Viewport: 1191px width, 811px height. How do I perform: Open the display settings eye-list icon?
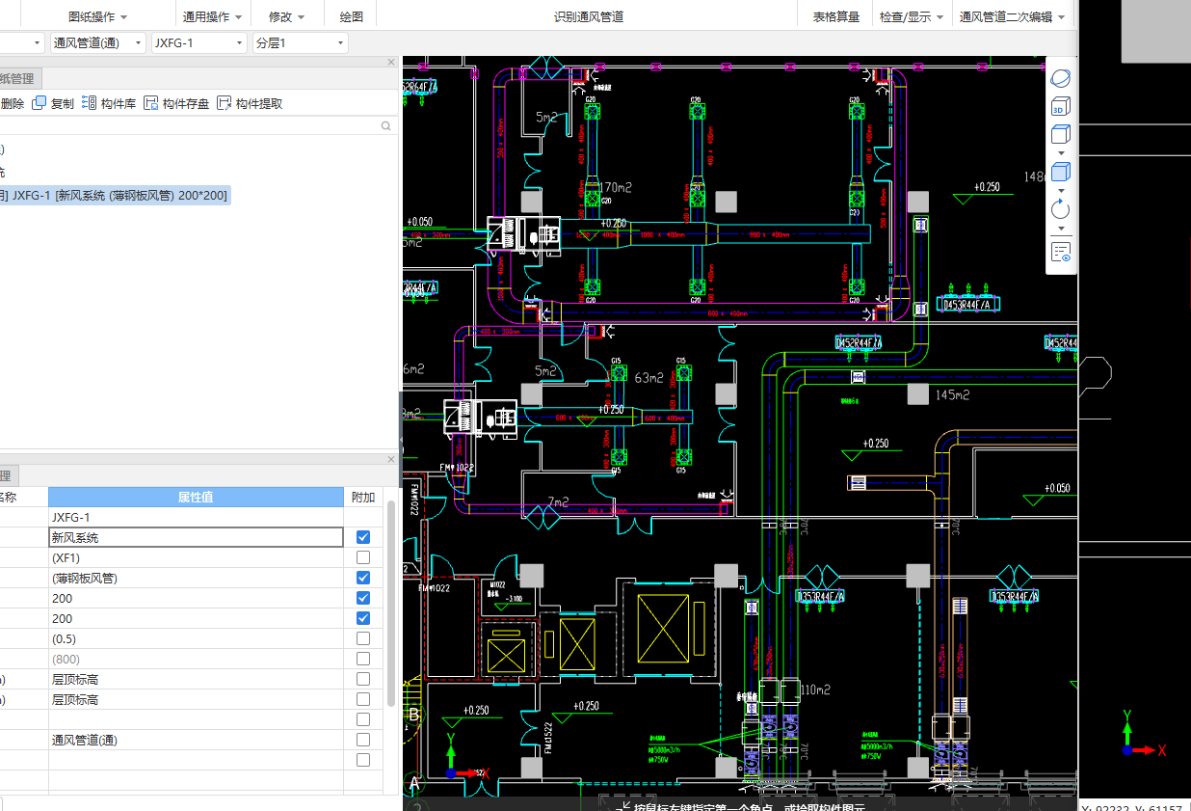(x=1060, y=253)
